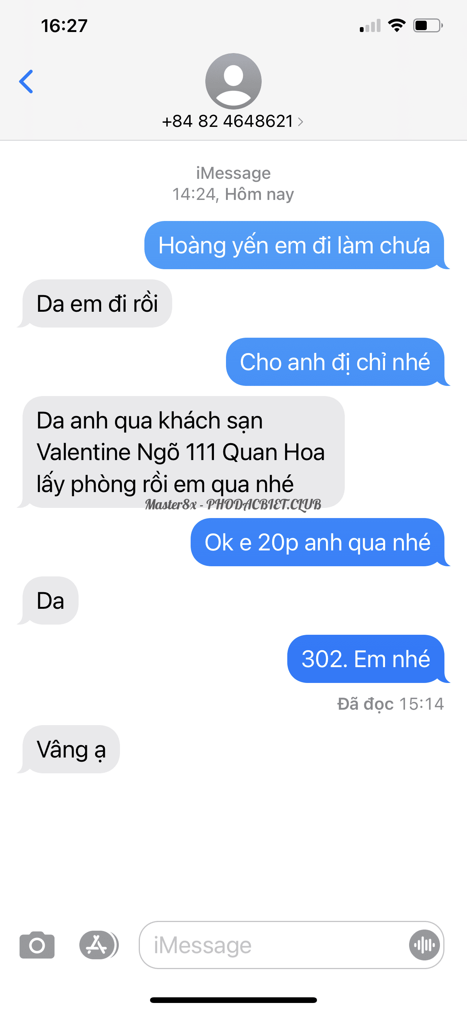Tap the "Vâng ạ" reply bubble
Image resolution: width=467 pixels, height=1012 pixels.
pyautogui.click(x=68, y=749)
